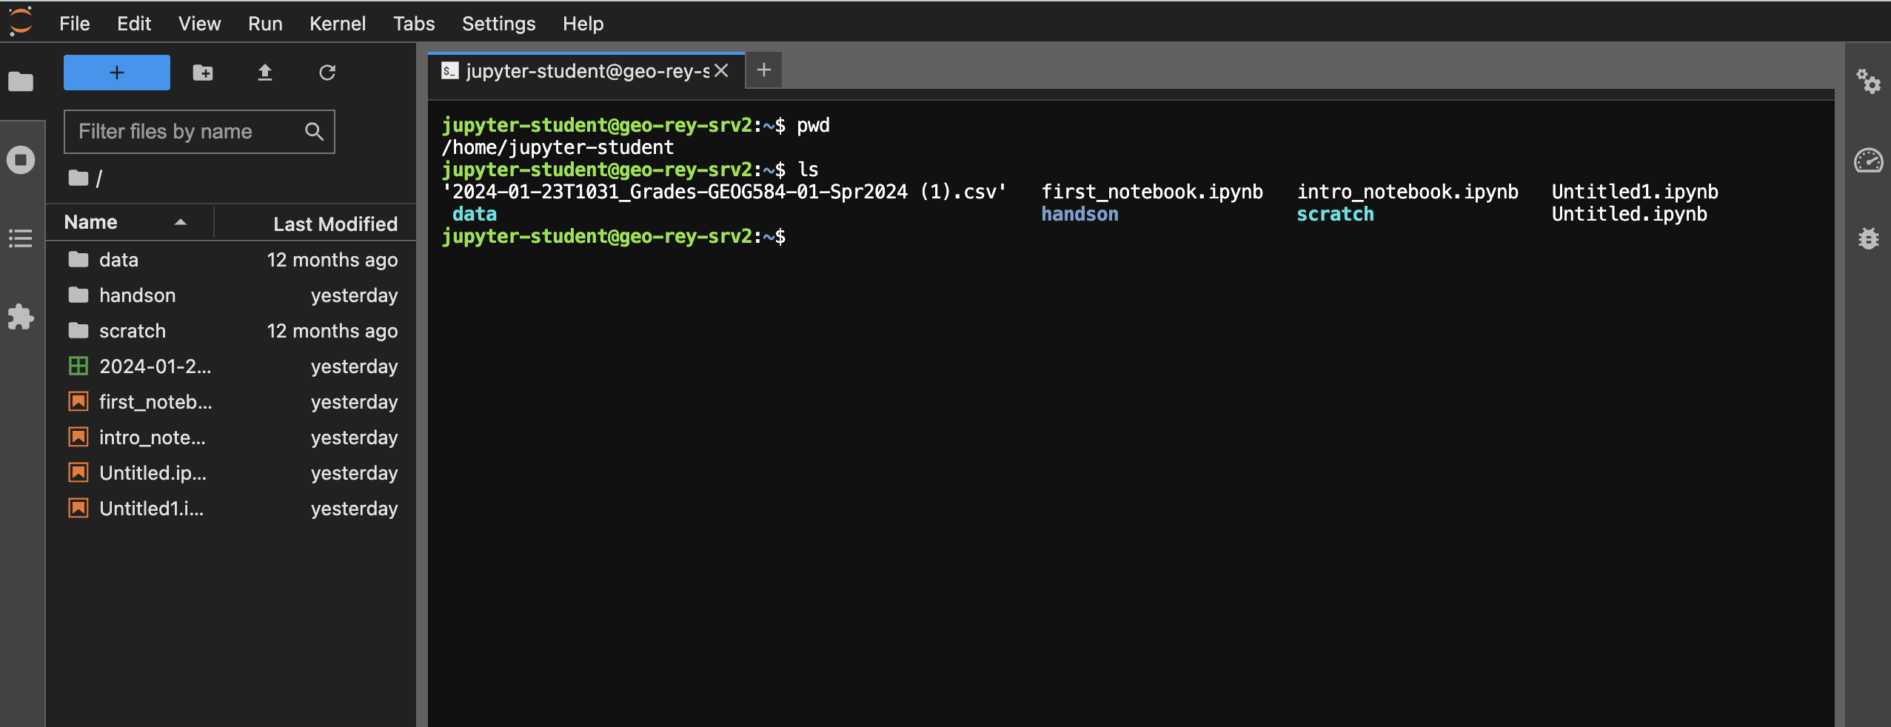The image size is (1891, 727).
Task: Click the New Folder icon
Action: click(203, 73)
